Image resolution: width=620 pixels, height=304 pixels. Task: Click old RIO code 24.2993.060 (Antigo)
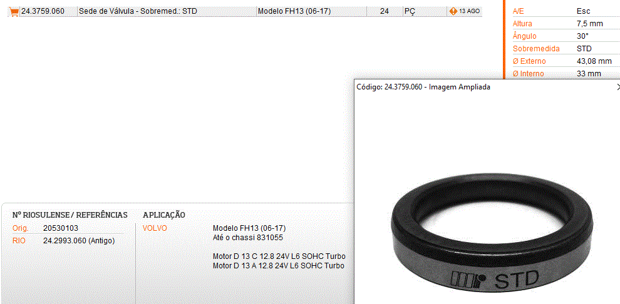(x=79, y=240)
